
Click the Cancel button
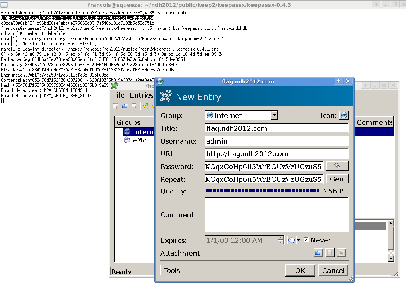coord(333,270)
